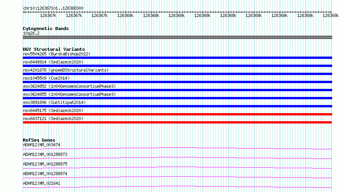
Task: Click the RefSeq Genes track title
Action: click(39, 140)
